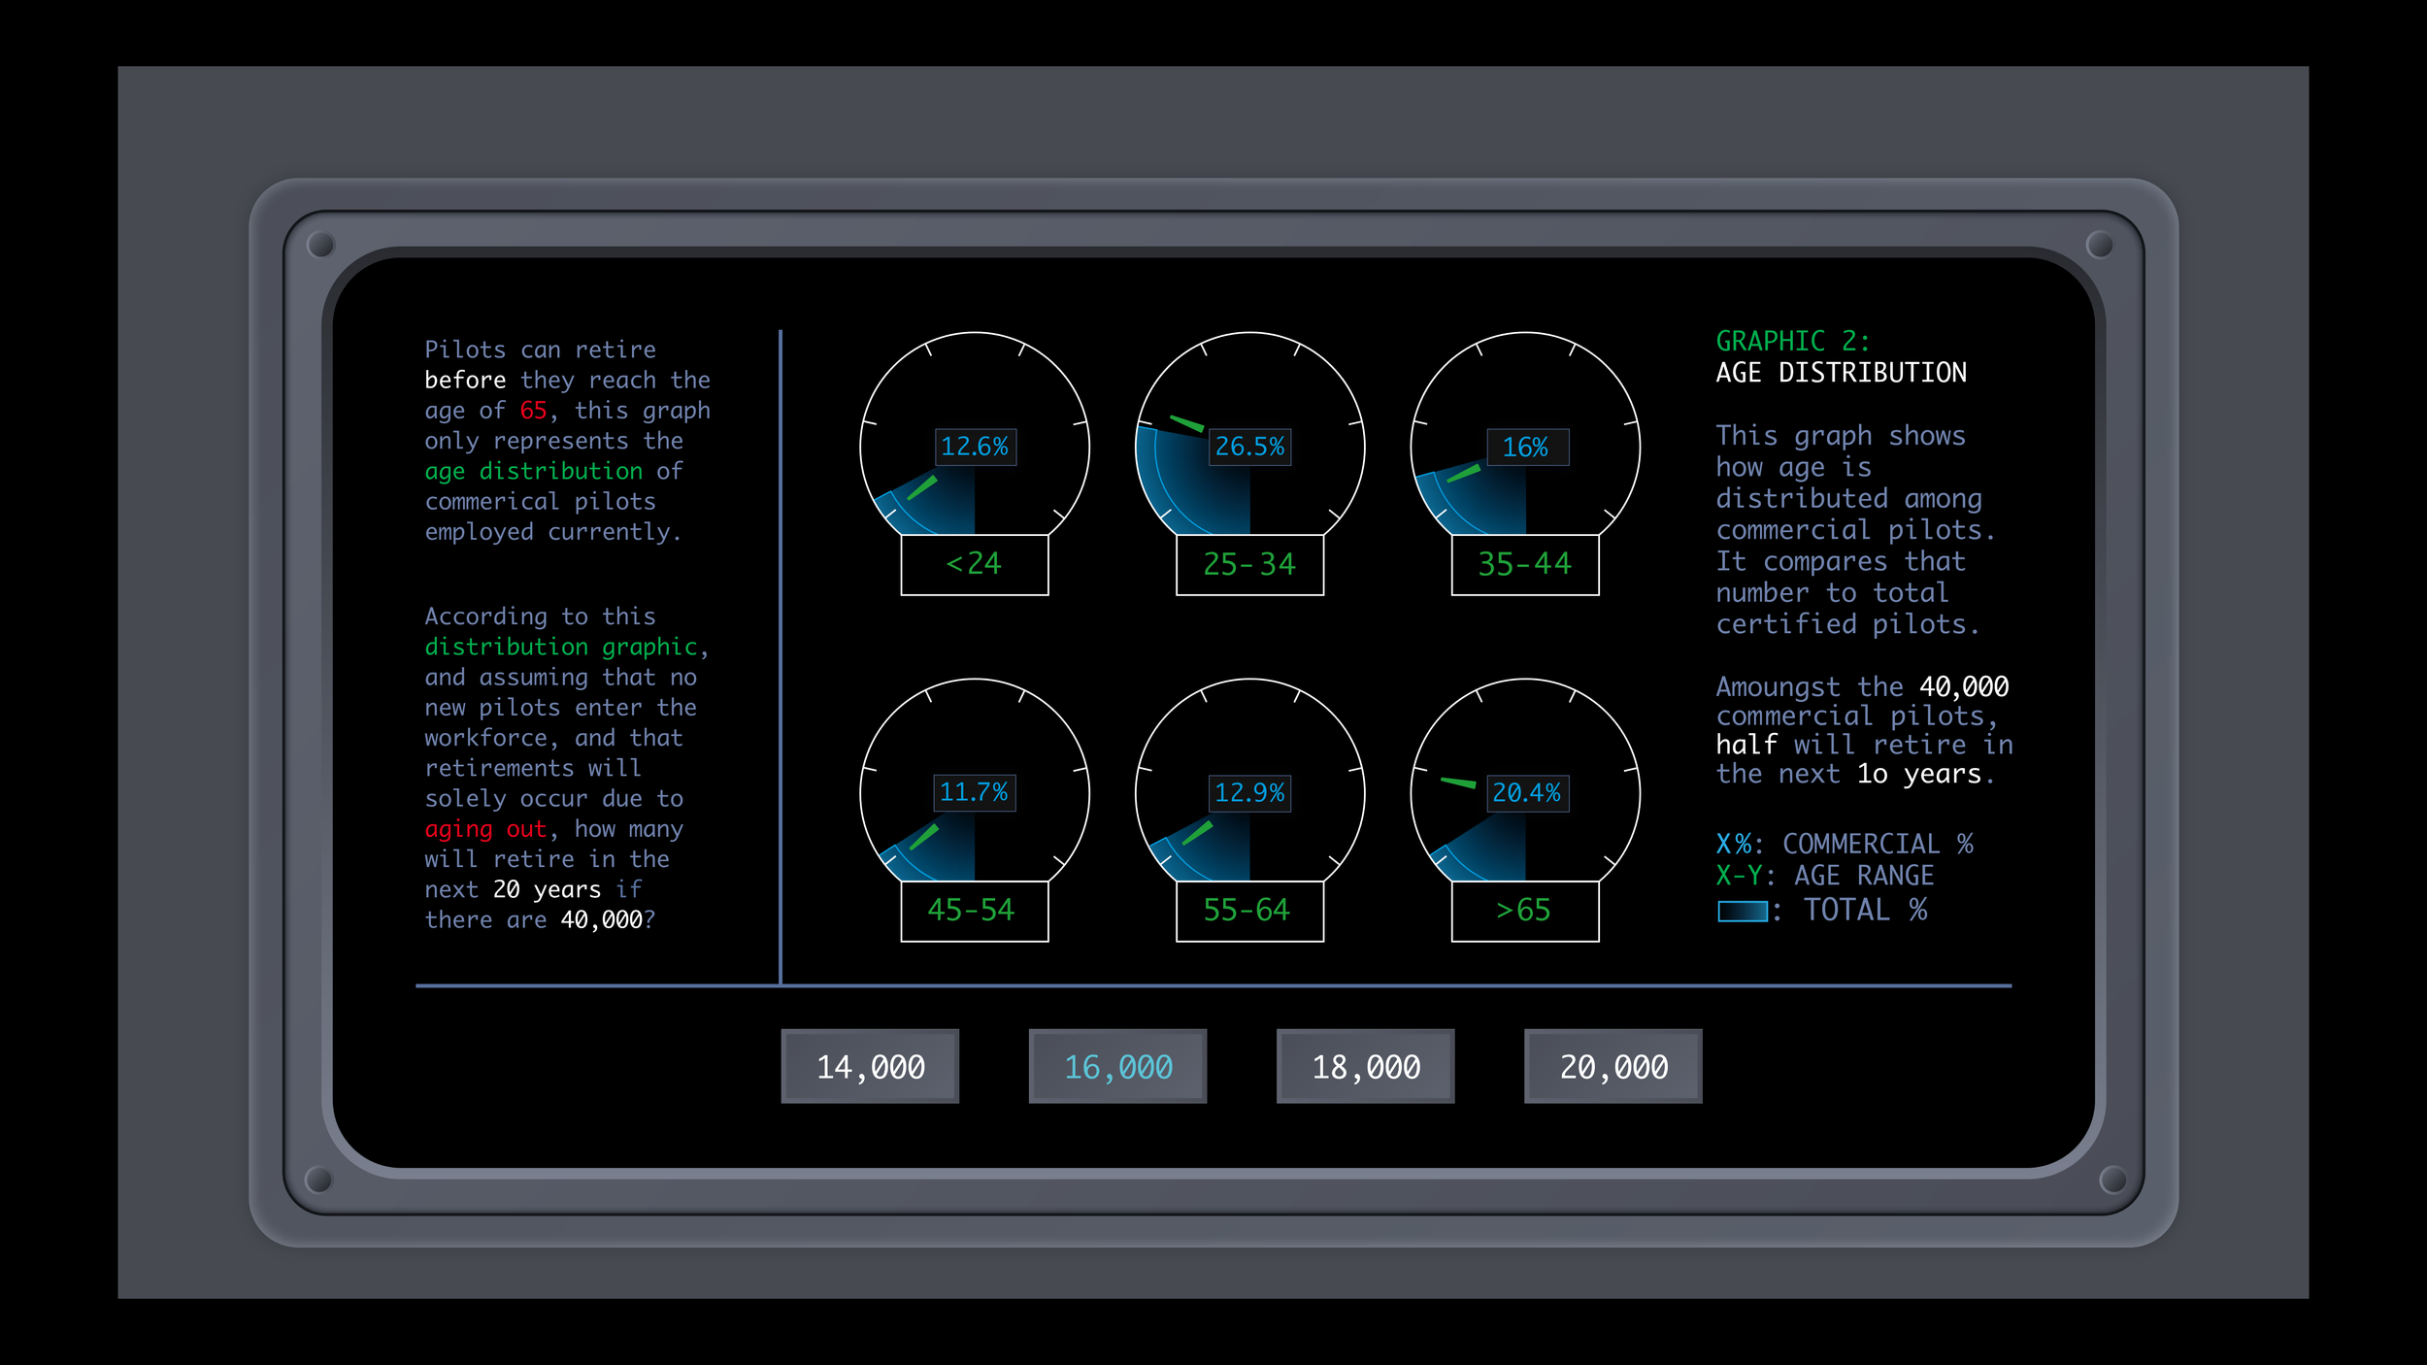Click the >65 age range label box

[1525, 911]
